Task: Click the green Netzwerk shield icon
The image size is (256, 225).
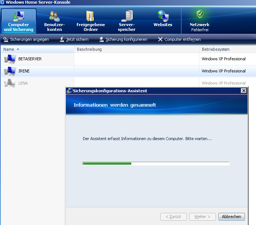Action: (200, 14)
